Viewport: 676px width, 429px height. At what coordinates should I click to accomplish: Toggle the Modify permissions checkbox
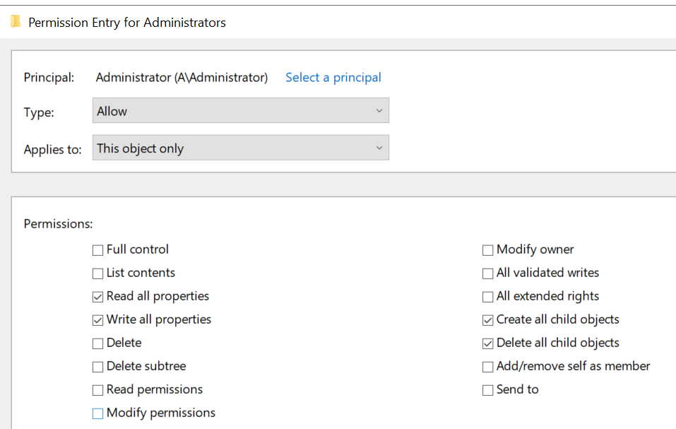[98, 413]
